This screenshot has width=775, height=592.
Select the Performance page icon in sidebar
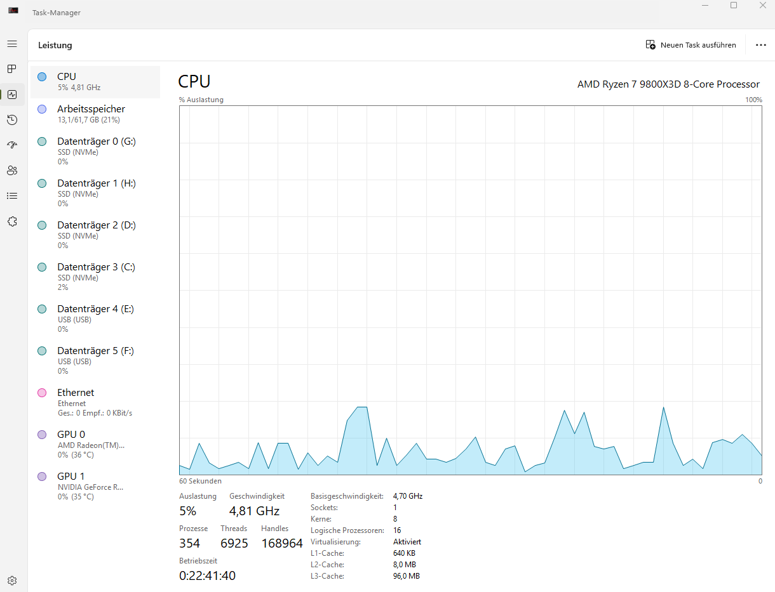pyautogui.click(x=12, y=95)
